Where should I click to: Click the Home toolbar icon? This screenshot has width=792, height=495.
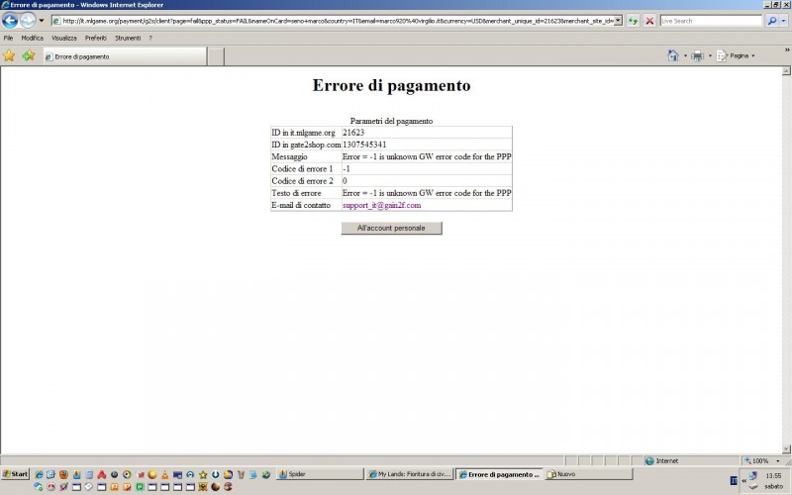tap(673, 55)
